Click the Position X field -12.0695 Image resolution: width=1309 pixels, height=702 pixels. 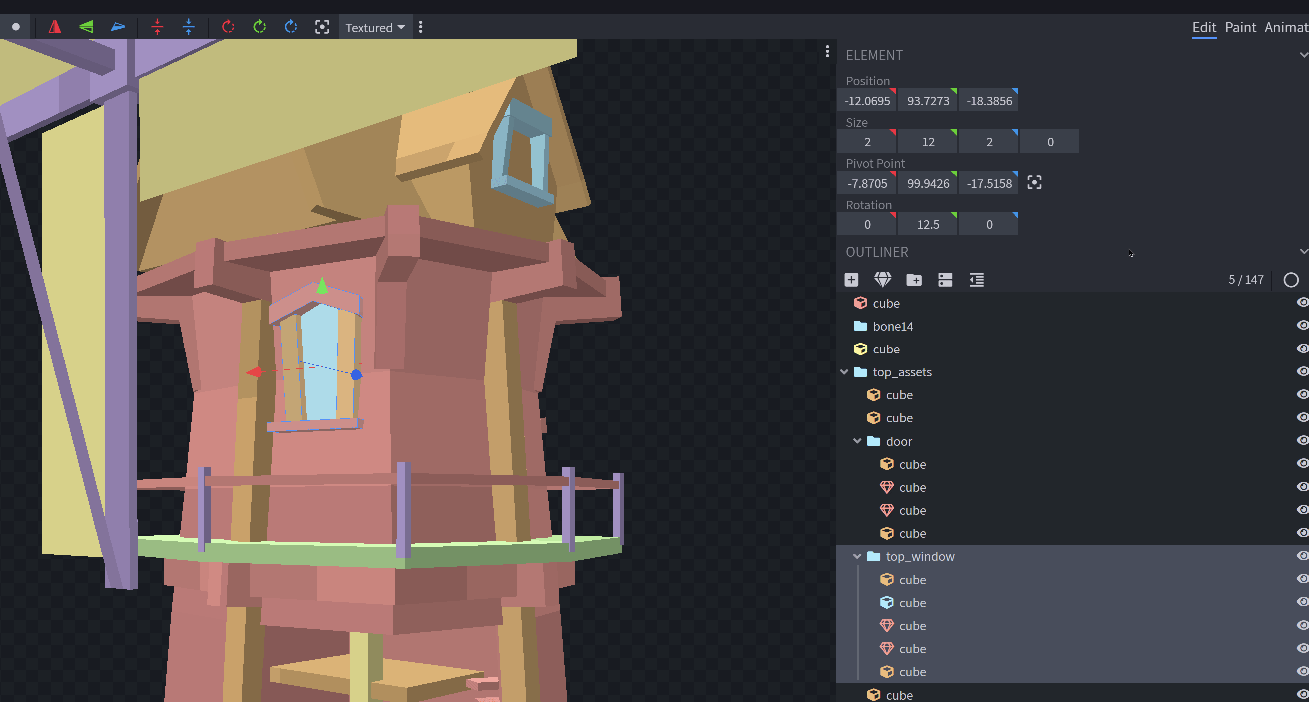click(867, 100)
